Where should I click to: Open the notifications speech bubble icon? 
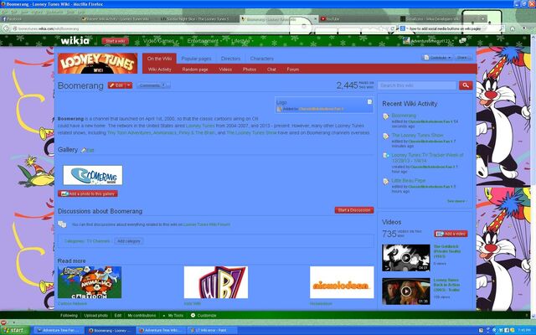(x=462, y=41)
